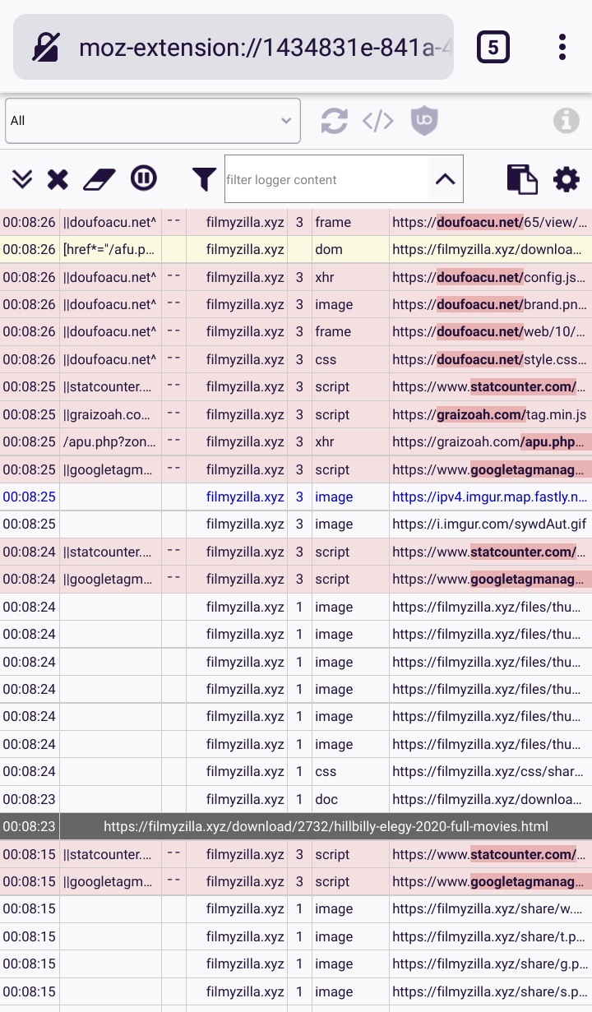The width and height of the screenshot is (592, 1012).
Task: Click the grayed uBlock Origin shield icon
Action: click(x=423, y=120)
